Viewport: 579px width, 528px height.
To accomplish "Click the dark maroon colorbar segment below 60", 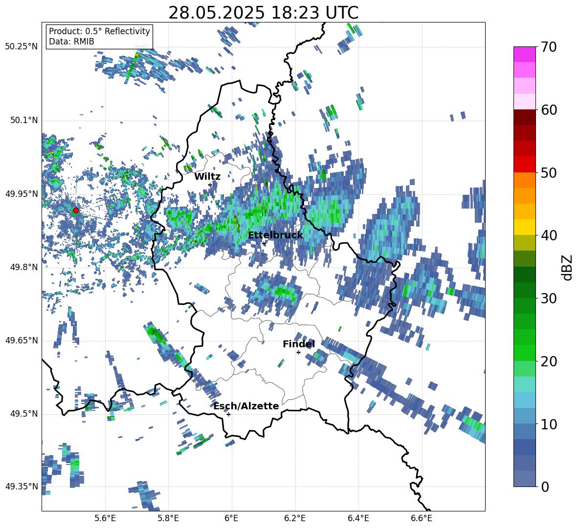I will click(524, 118).
